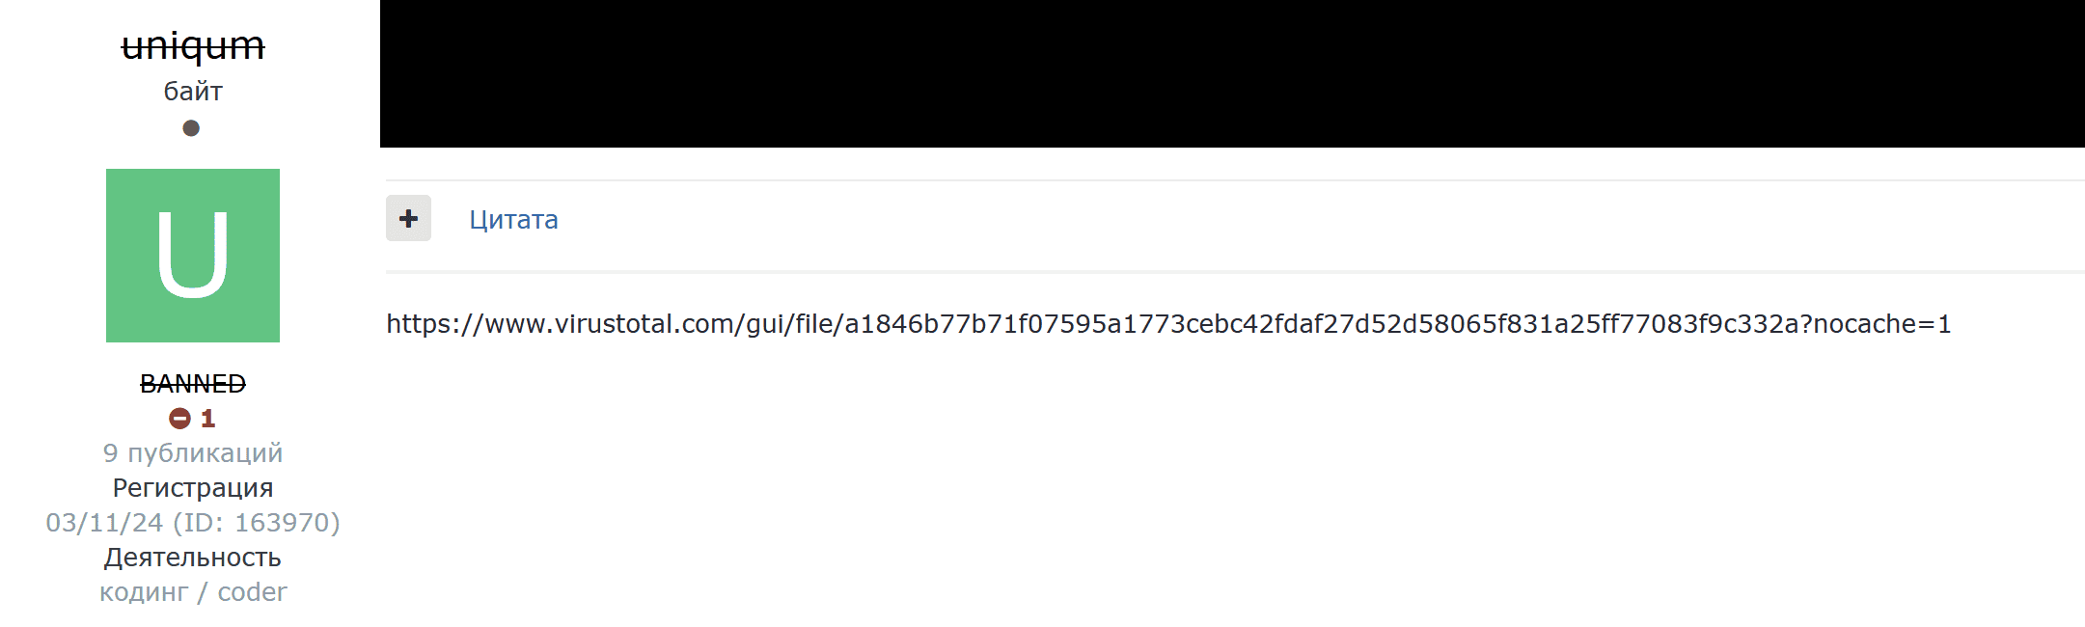Open the green U avatar
The image size is (2085, 627).
click(x=193, y=256)
